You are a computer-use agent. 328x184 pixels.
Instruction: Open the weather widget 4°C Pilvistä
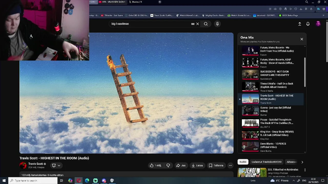click(279, 181)
